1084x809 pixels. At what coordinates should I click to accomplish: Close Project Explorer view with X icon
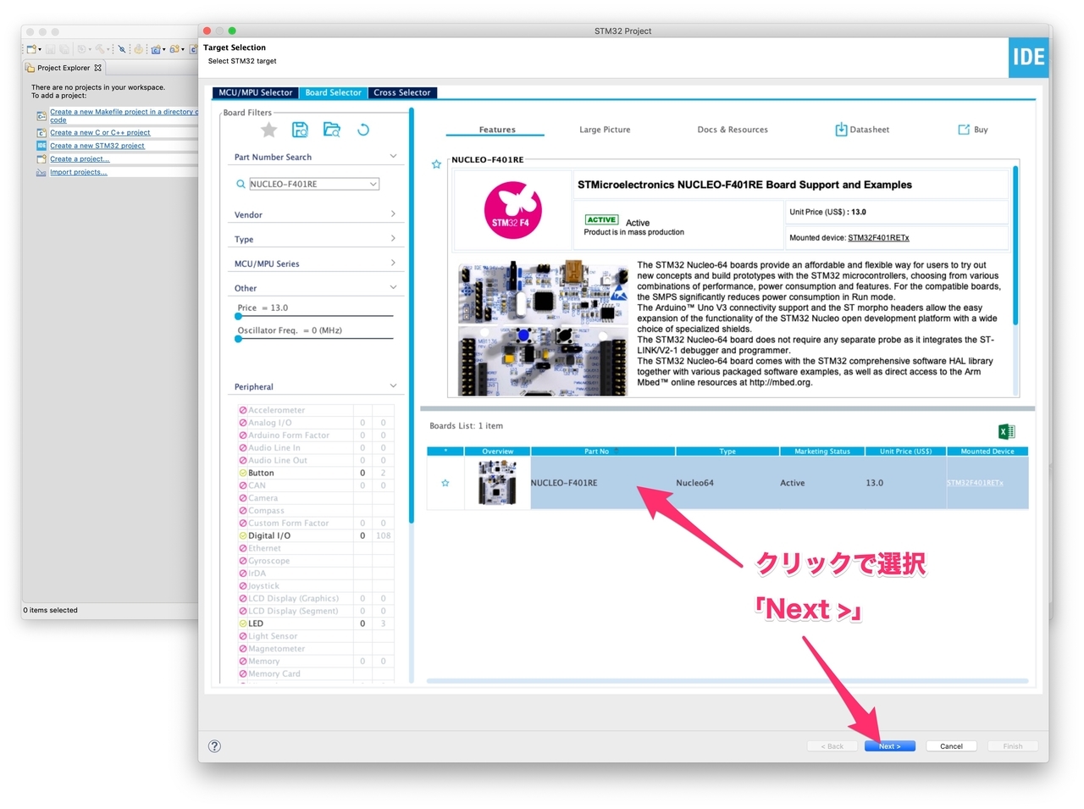(98, 68)
